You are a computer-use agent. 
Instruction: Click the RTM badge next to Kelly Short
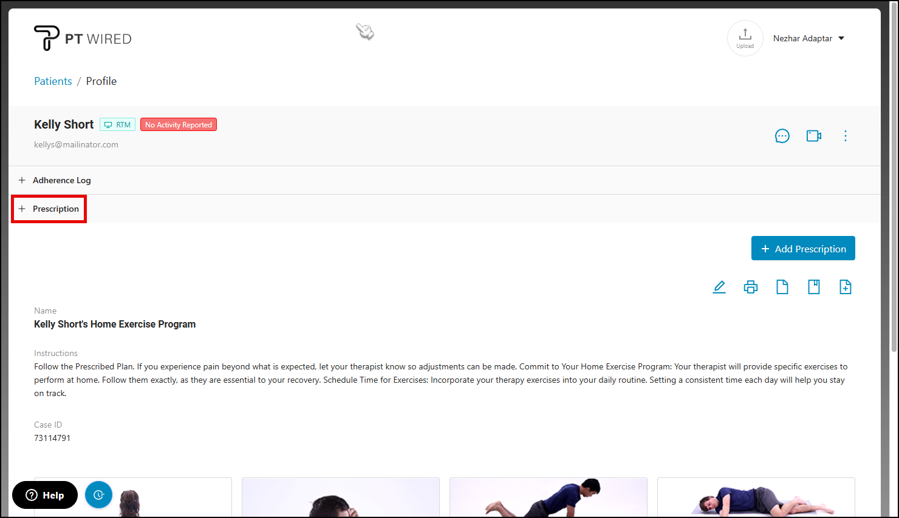click(117, 124)
